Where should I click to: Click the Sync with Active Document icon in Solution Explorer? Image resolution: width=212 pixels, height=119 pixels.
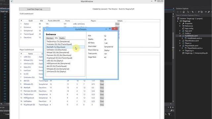pyautogui.click(x=192, y=12)
